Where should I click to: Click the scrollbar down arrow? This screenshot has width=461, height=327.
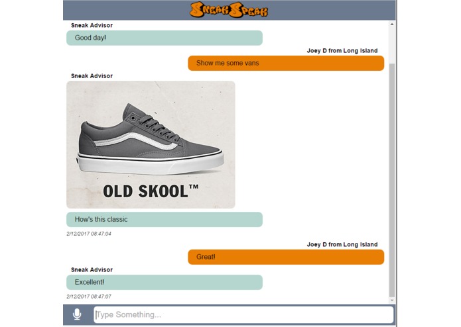[x=392, y=301]
